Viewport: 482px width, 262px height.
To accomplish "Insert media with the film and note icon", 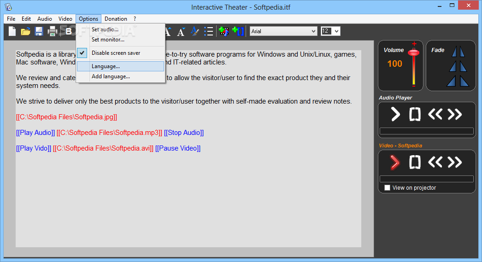I will [223, 31].
